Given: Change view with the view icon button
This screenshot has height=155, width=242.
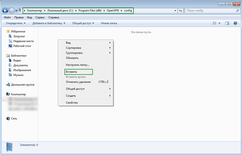Looking at the screenshot, I should point(215,23).
